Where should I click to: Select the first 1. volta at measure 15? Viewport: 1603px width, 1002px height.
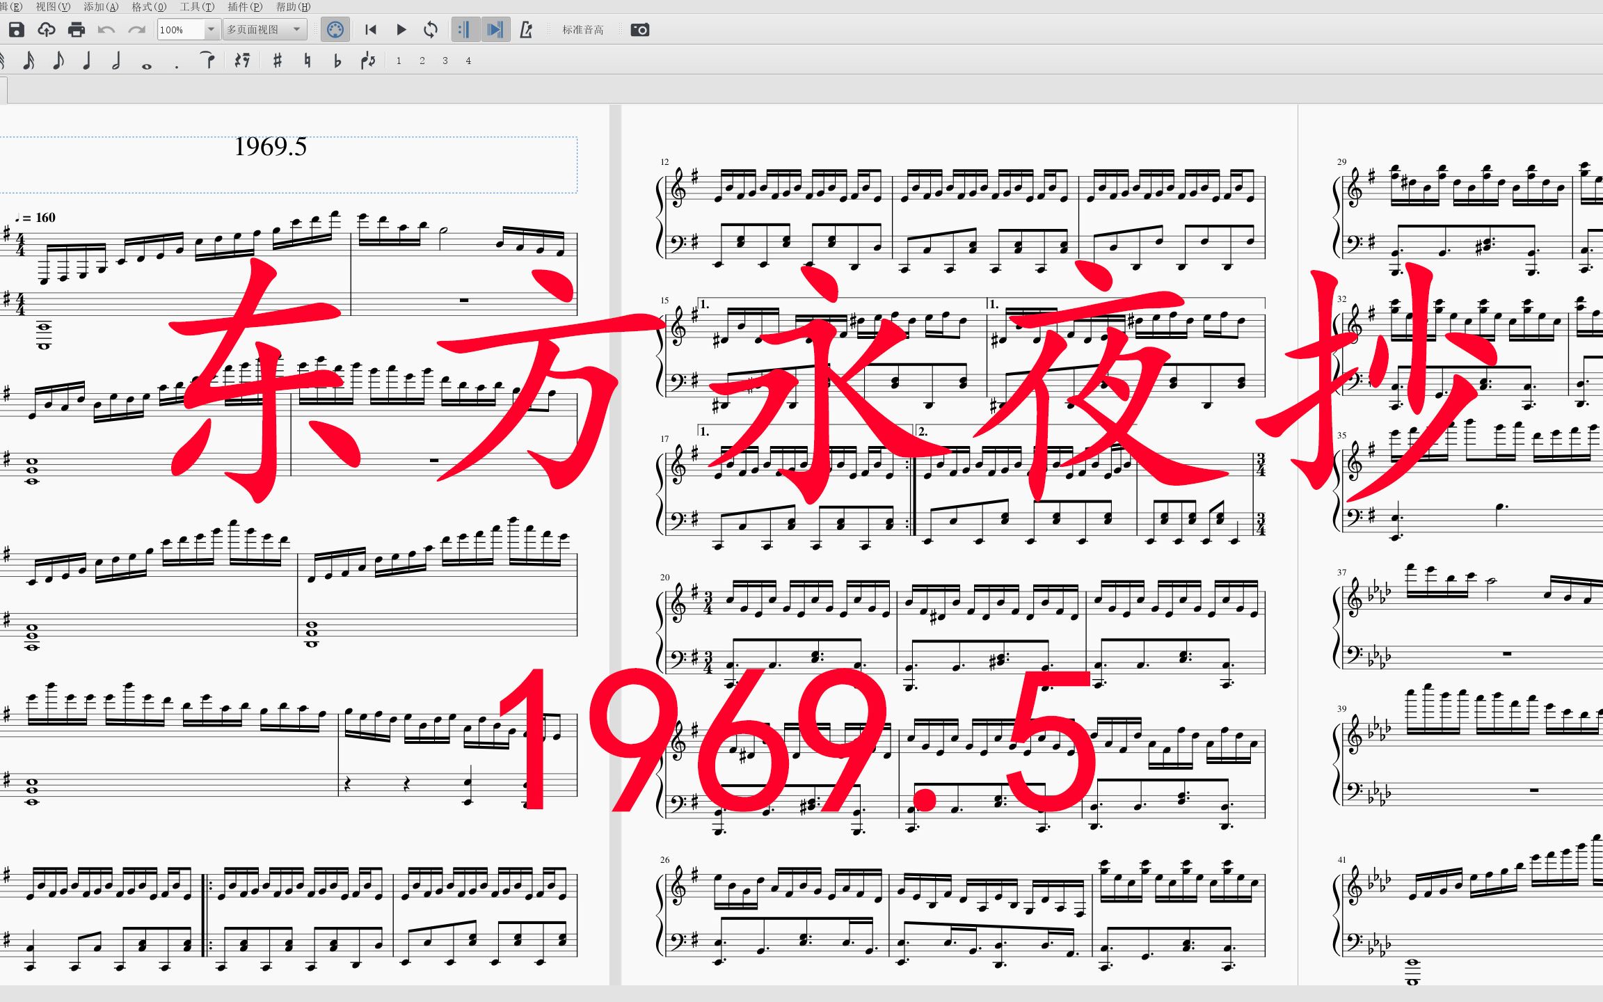coord(842,304)
